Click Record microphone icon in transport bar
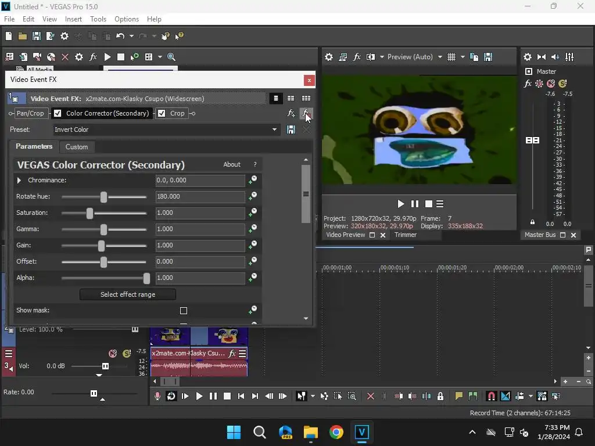595x446 pixels. point(157,396)
